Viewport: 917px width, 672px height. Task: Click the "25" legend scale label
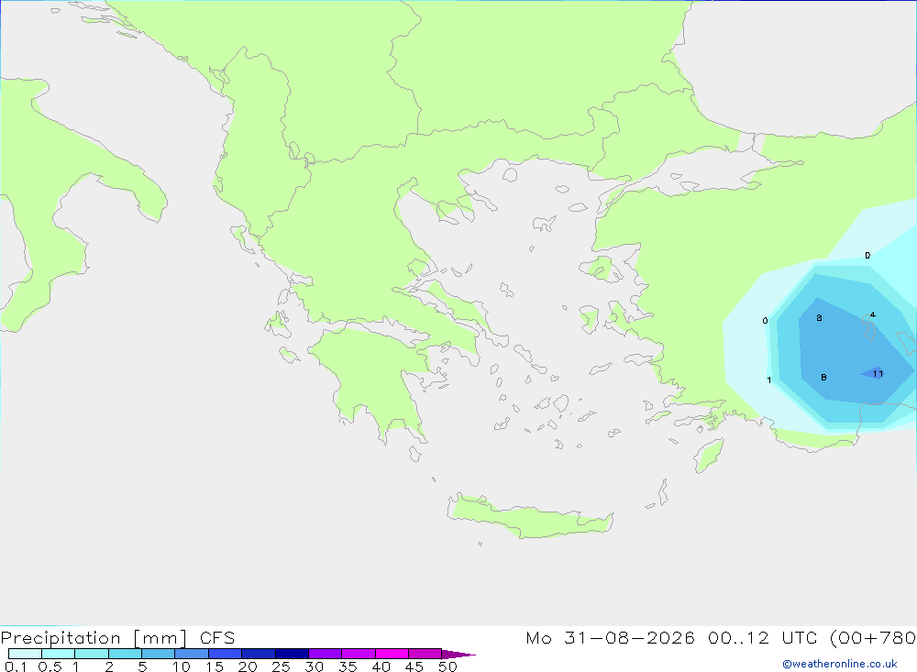pyautogui.click(x=281, y=666)
